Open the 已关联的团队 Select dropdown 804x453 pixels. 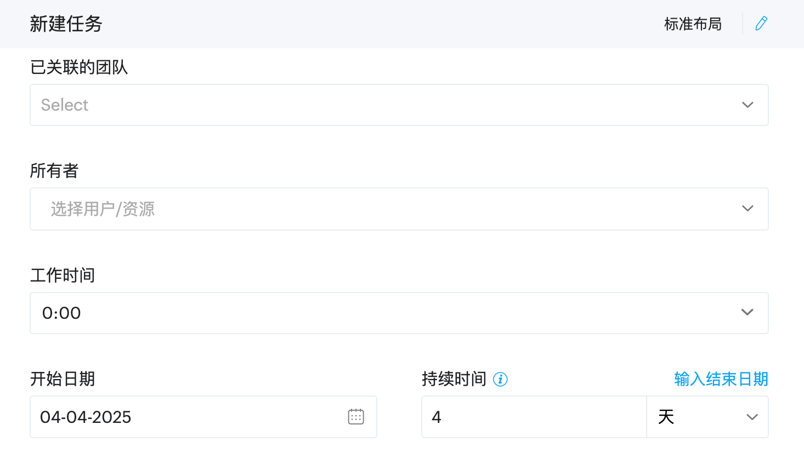384,105
